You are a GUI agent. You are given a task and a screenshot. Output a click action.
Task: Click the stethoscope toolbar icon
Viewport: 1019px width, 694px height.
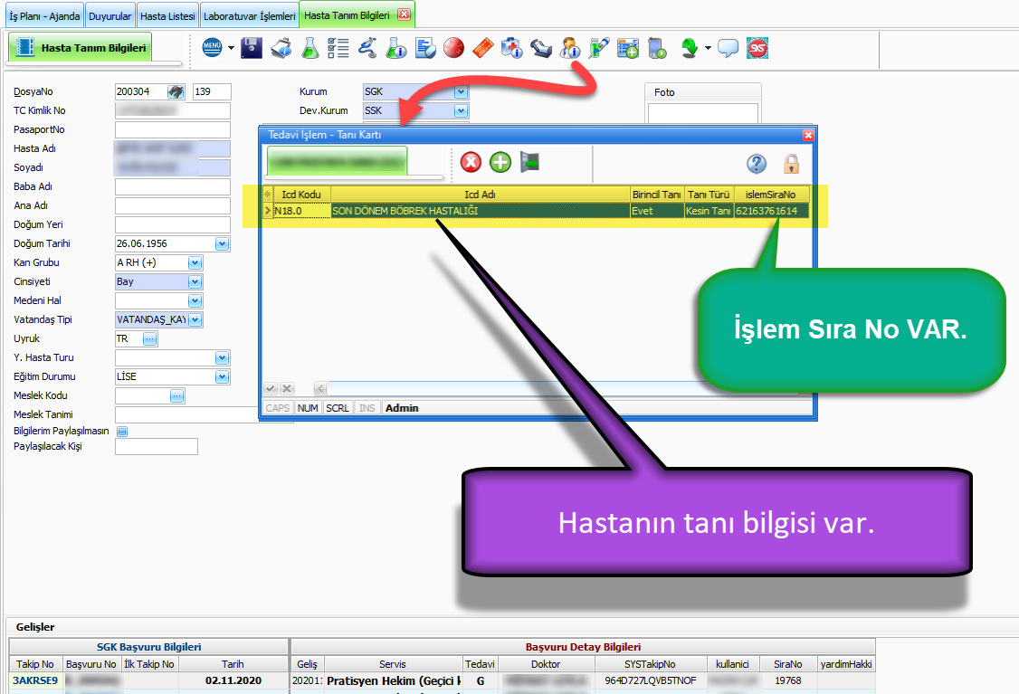[367, 48]
